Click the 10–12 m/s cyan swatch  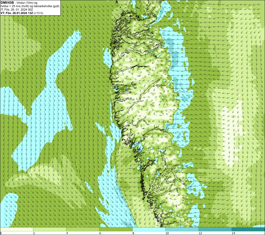coord(182,229)
